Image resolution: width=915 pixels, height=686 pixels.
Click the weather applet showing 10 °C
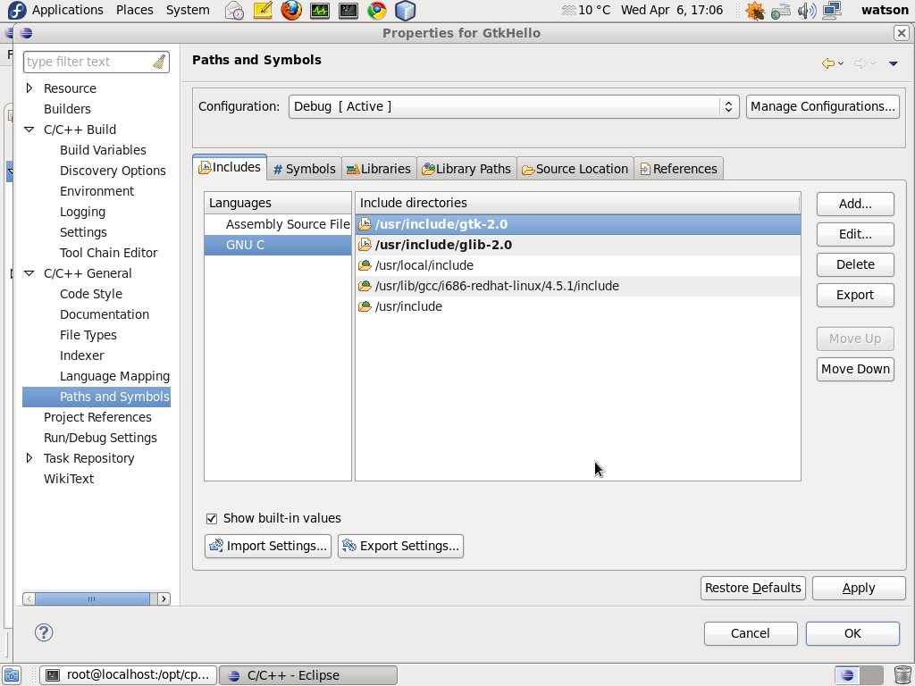pos(586,11)
